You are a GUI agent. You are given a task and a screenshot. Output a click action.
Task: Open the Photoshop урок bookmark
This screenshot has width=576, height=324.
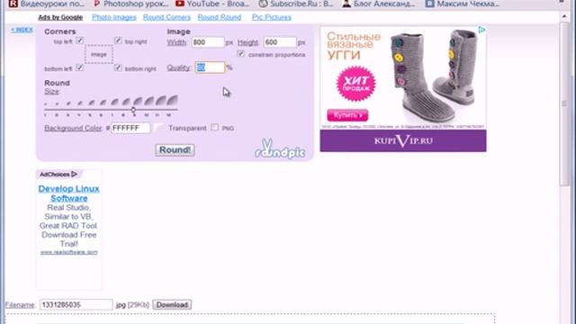pyautogui.click(x=131, y=4)
